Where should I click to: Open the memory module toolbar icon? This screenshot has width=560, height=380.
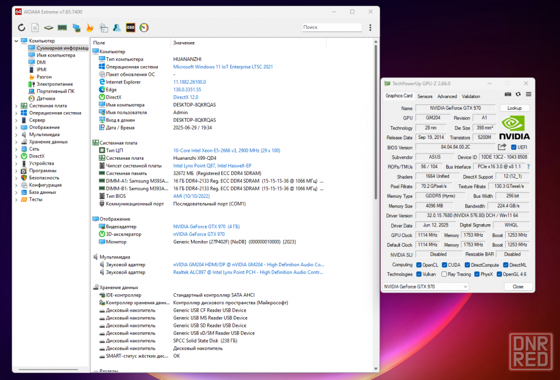pos(62,27)
